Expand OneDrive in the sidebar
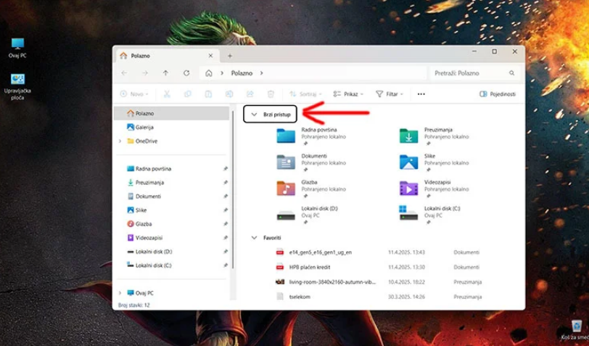Screen dimensions: 589x346 coord(120,141)
